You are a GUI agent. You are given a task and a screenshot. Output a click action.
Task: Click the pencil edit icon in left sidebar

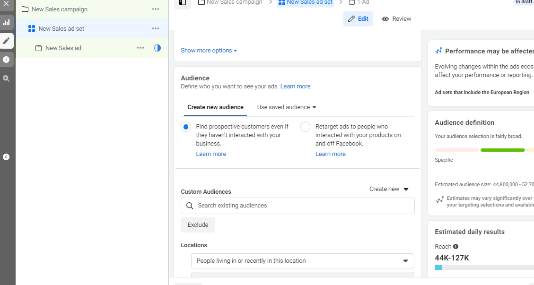point(6,41)
